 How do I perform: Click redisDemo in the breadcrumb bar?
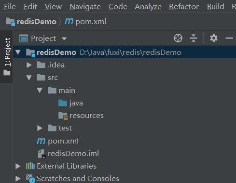[x=37, y=22]
